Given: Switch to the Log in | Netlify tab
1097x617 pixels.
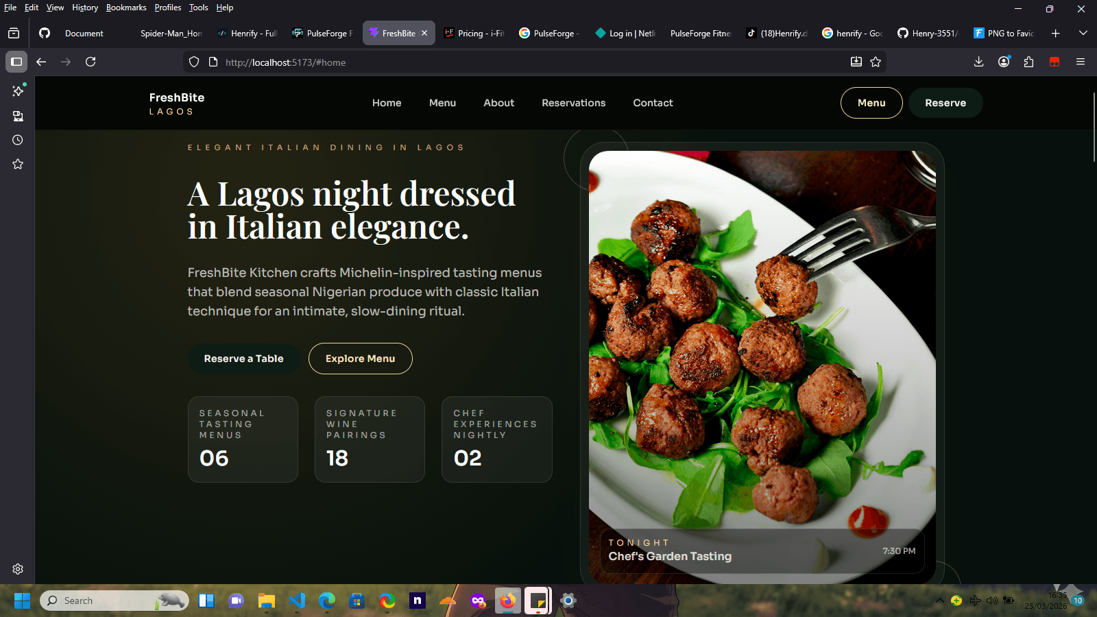Looking at the screenshot, I should pyautogui.click(x=625, y=33).
